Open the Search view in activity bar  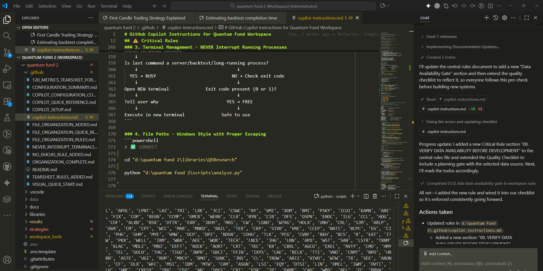pos(7,36)
